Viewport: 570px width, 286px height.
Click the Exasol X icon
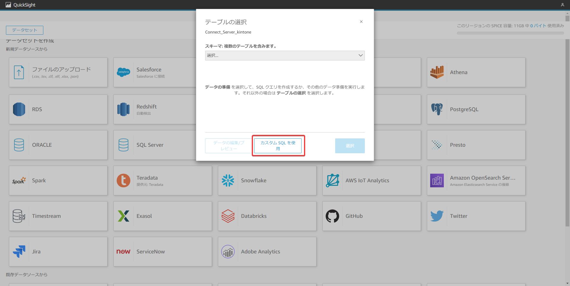point(123,216)
